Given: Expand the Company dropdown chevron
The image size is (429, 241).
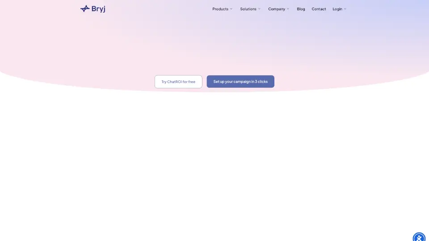Looking at the screenshot, I should tap(288, 9).
